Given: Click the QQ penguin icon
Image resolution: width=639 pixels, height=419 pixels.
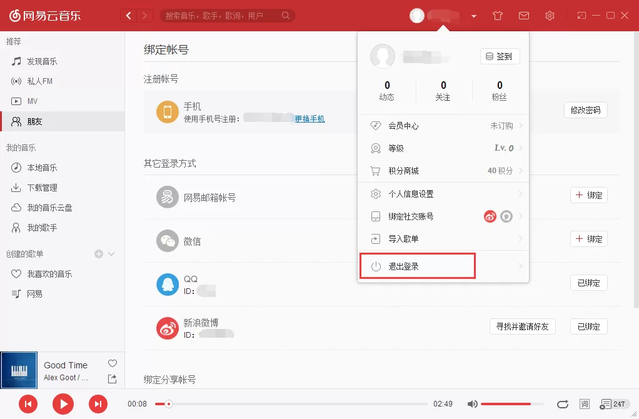Looking at the screenshot, I should pyautogui.click(x=168, y=285).
